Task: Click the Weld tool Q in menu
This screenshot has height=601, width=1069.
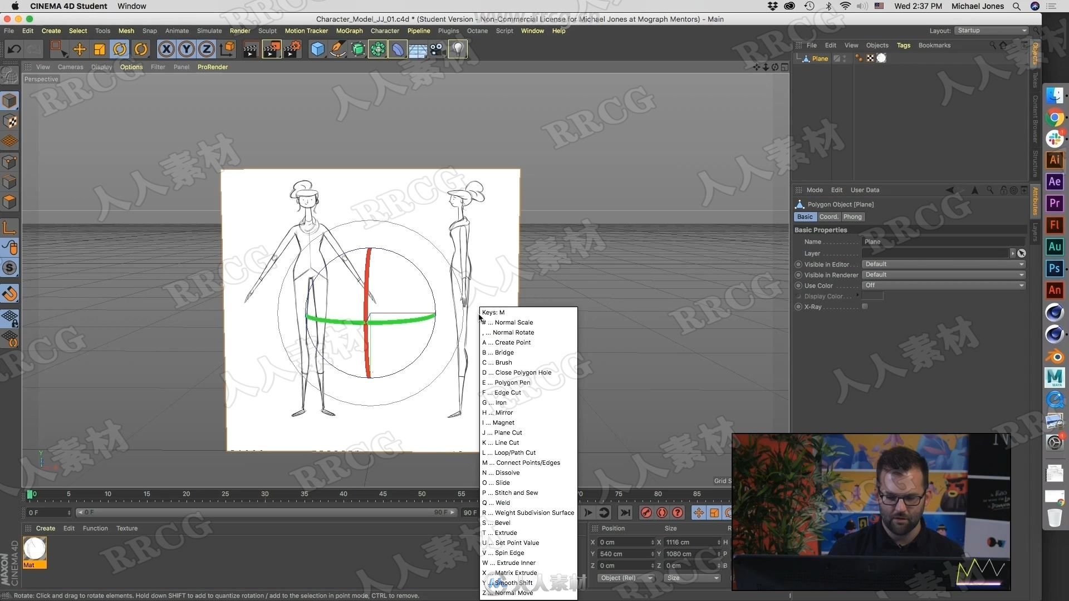Action: tap(502, 502)
